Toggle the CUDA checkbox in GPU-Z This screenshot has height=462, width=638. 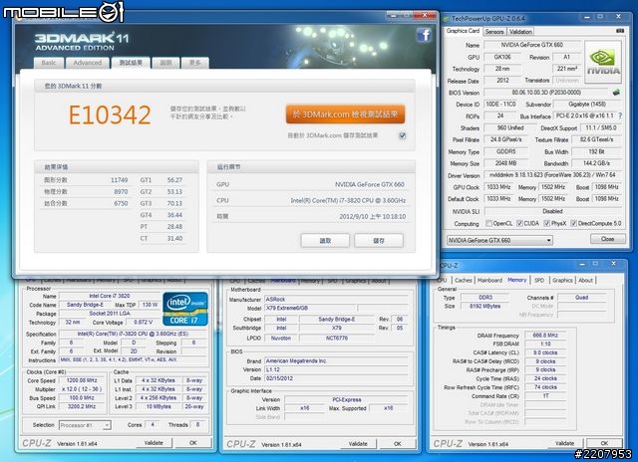[x=519, y=223]
